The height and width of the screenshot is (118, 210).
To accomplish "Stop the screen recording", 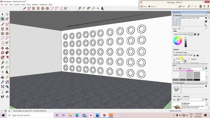I will 153,7.
